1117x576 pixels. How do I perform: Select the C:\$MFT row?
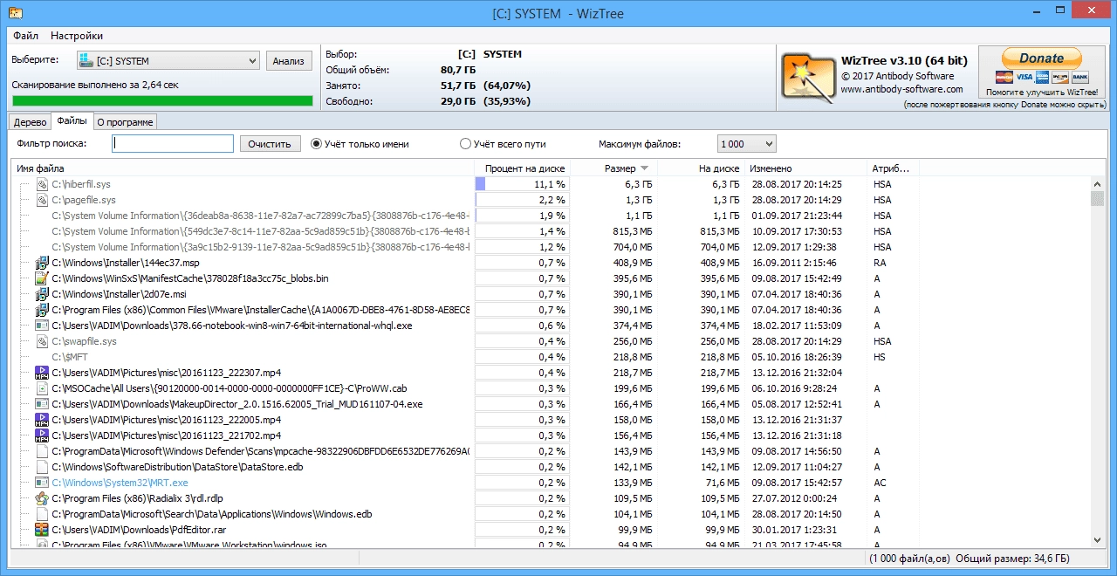(x=552, y=357)
